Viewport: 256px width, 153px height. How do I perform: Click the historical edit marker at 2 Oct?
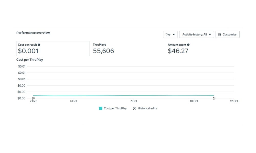point(33,98)
